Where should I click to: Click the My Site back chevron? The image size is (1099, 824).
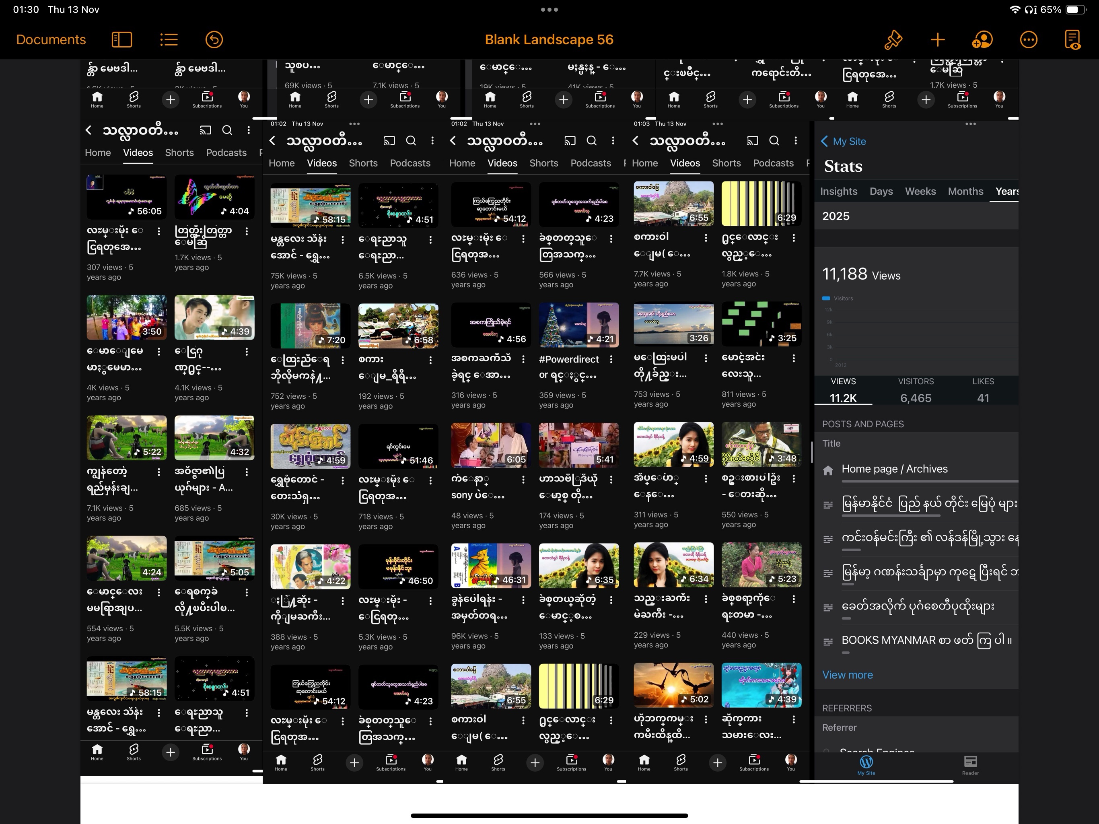point(825,142)
